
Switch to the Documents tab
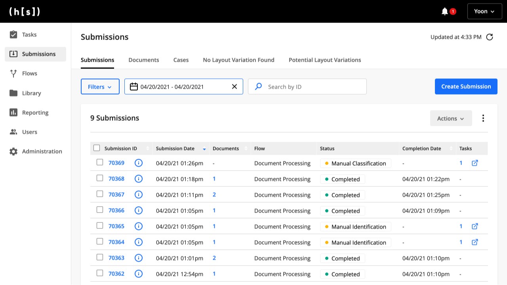click(x=144, y=60)
